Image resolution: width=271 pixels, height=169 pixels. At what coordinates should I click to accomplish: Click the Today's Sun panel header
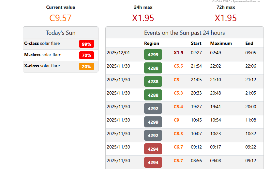pos(61,32)
